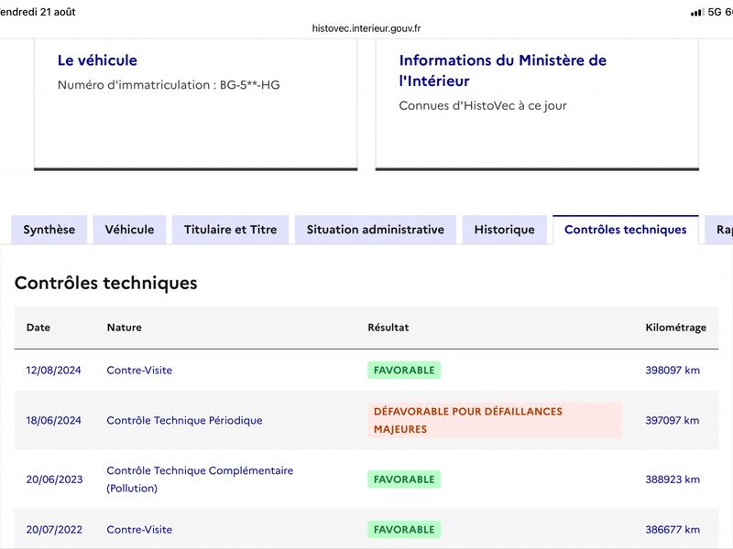This screenshot has height=549, width=733.
Task: Open the partially visible Rap... tab
Action: point(719,230)
